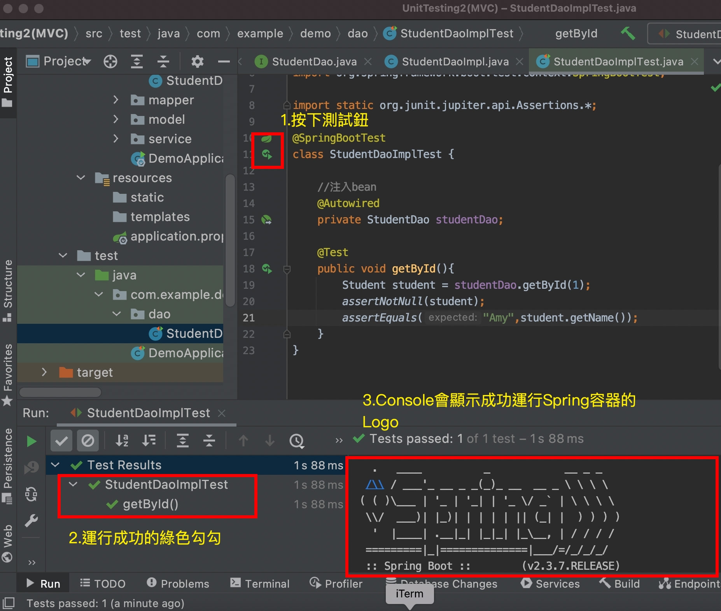Switch to the StudentDaoImpl.java editor tab
This screenshot has height=611, width=721.
coord(455,61)
